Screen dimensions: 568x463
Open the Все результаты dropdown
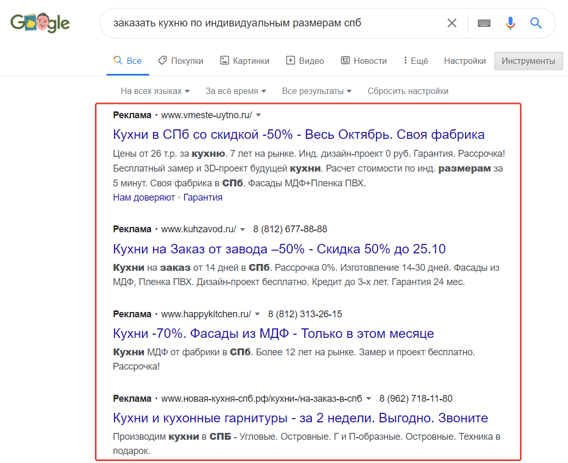(316, 91)
